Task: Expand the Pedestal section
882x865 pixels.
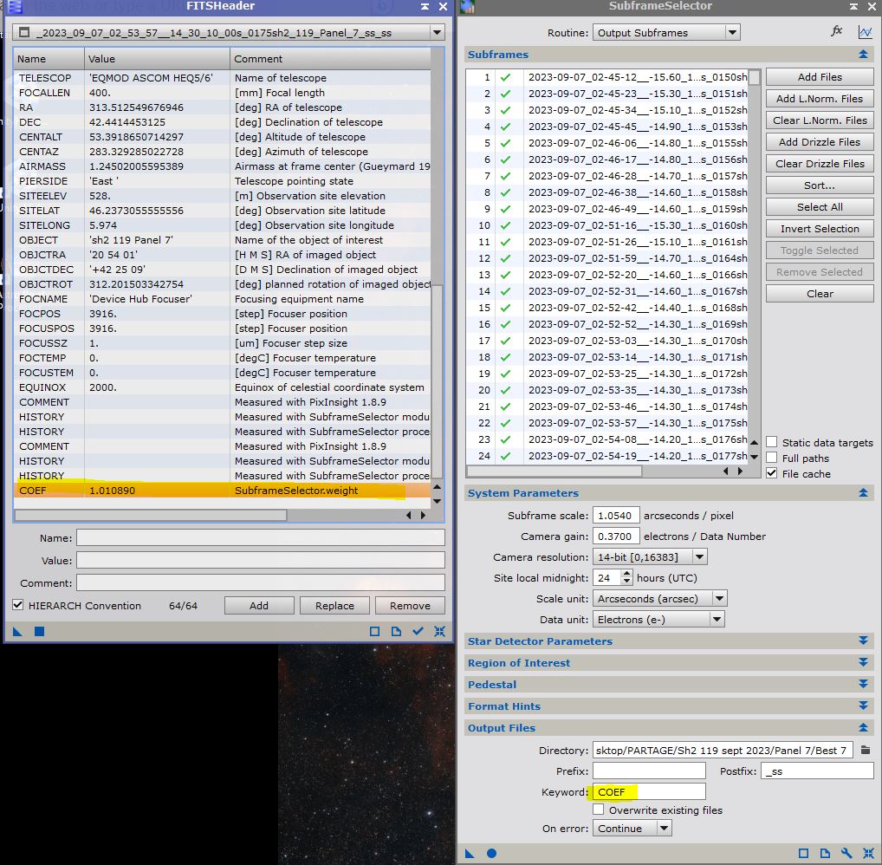Action: pyautogui.click(x=864, y=685)
